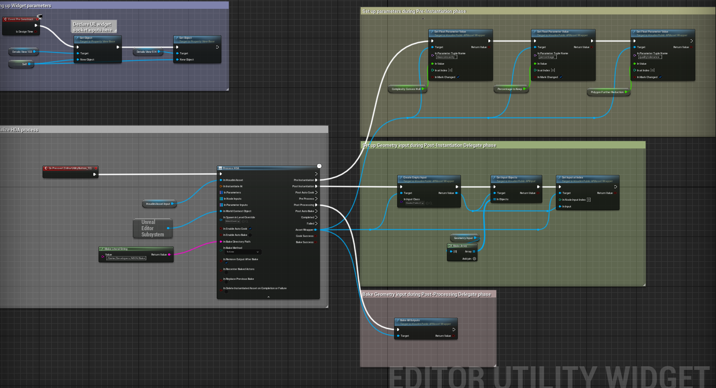Screen dimensions: 716x388
Task: Select the Event Pre Construct node title
Action: coord(21,19)
